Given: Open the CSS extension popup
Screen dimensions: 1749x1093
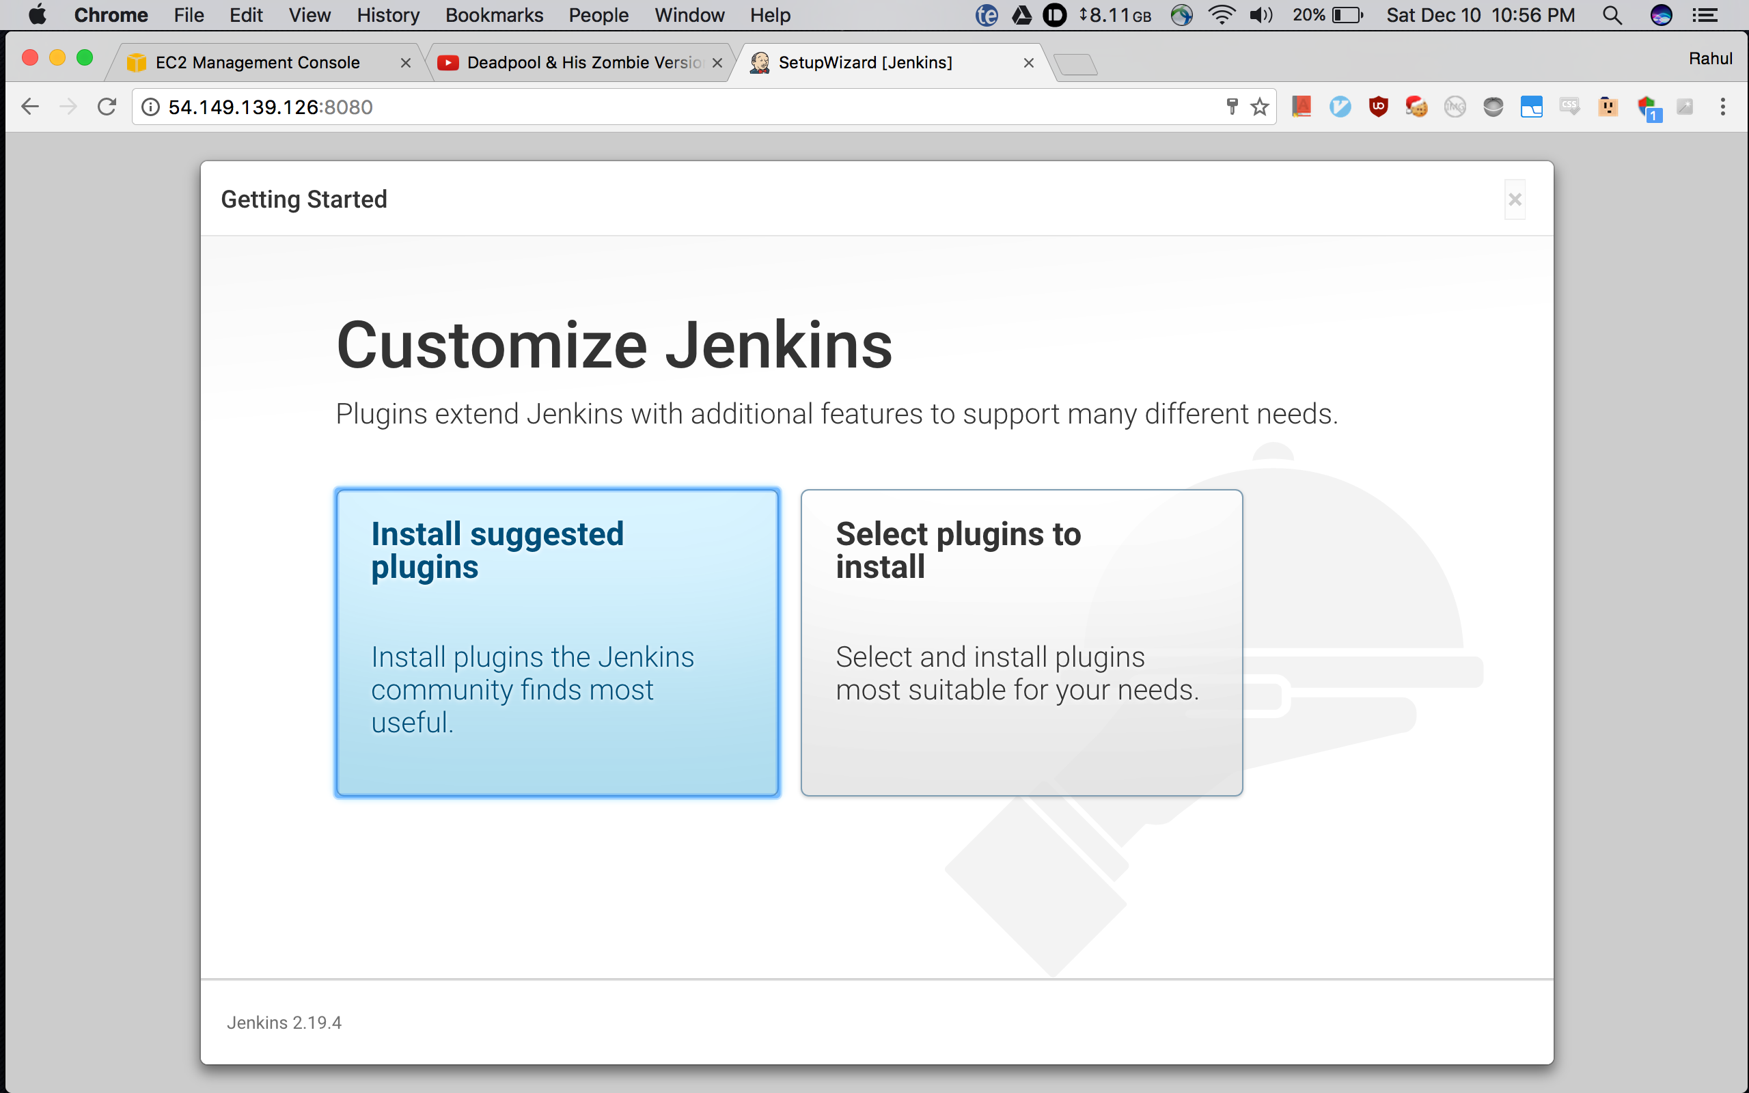Looking at the screenshot, I should click(1569, 107).
